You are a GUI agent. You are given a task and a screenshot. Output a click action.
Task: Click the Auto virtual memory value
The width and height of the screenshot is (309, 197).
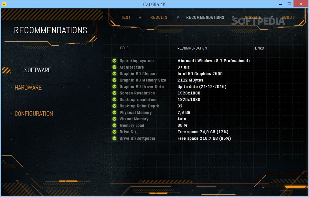182,119
